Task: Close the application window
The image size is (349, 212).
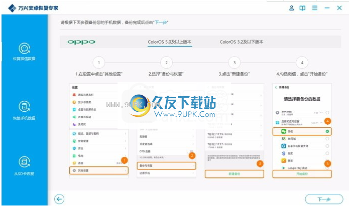Action: (x=339, y=8)
